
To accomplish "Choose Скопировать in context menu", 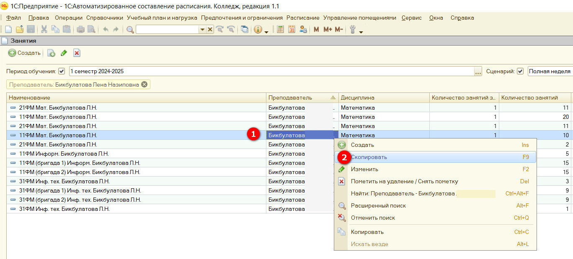I will [x=435, y=157].
